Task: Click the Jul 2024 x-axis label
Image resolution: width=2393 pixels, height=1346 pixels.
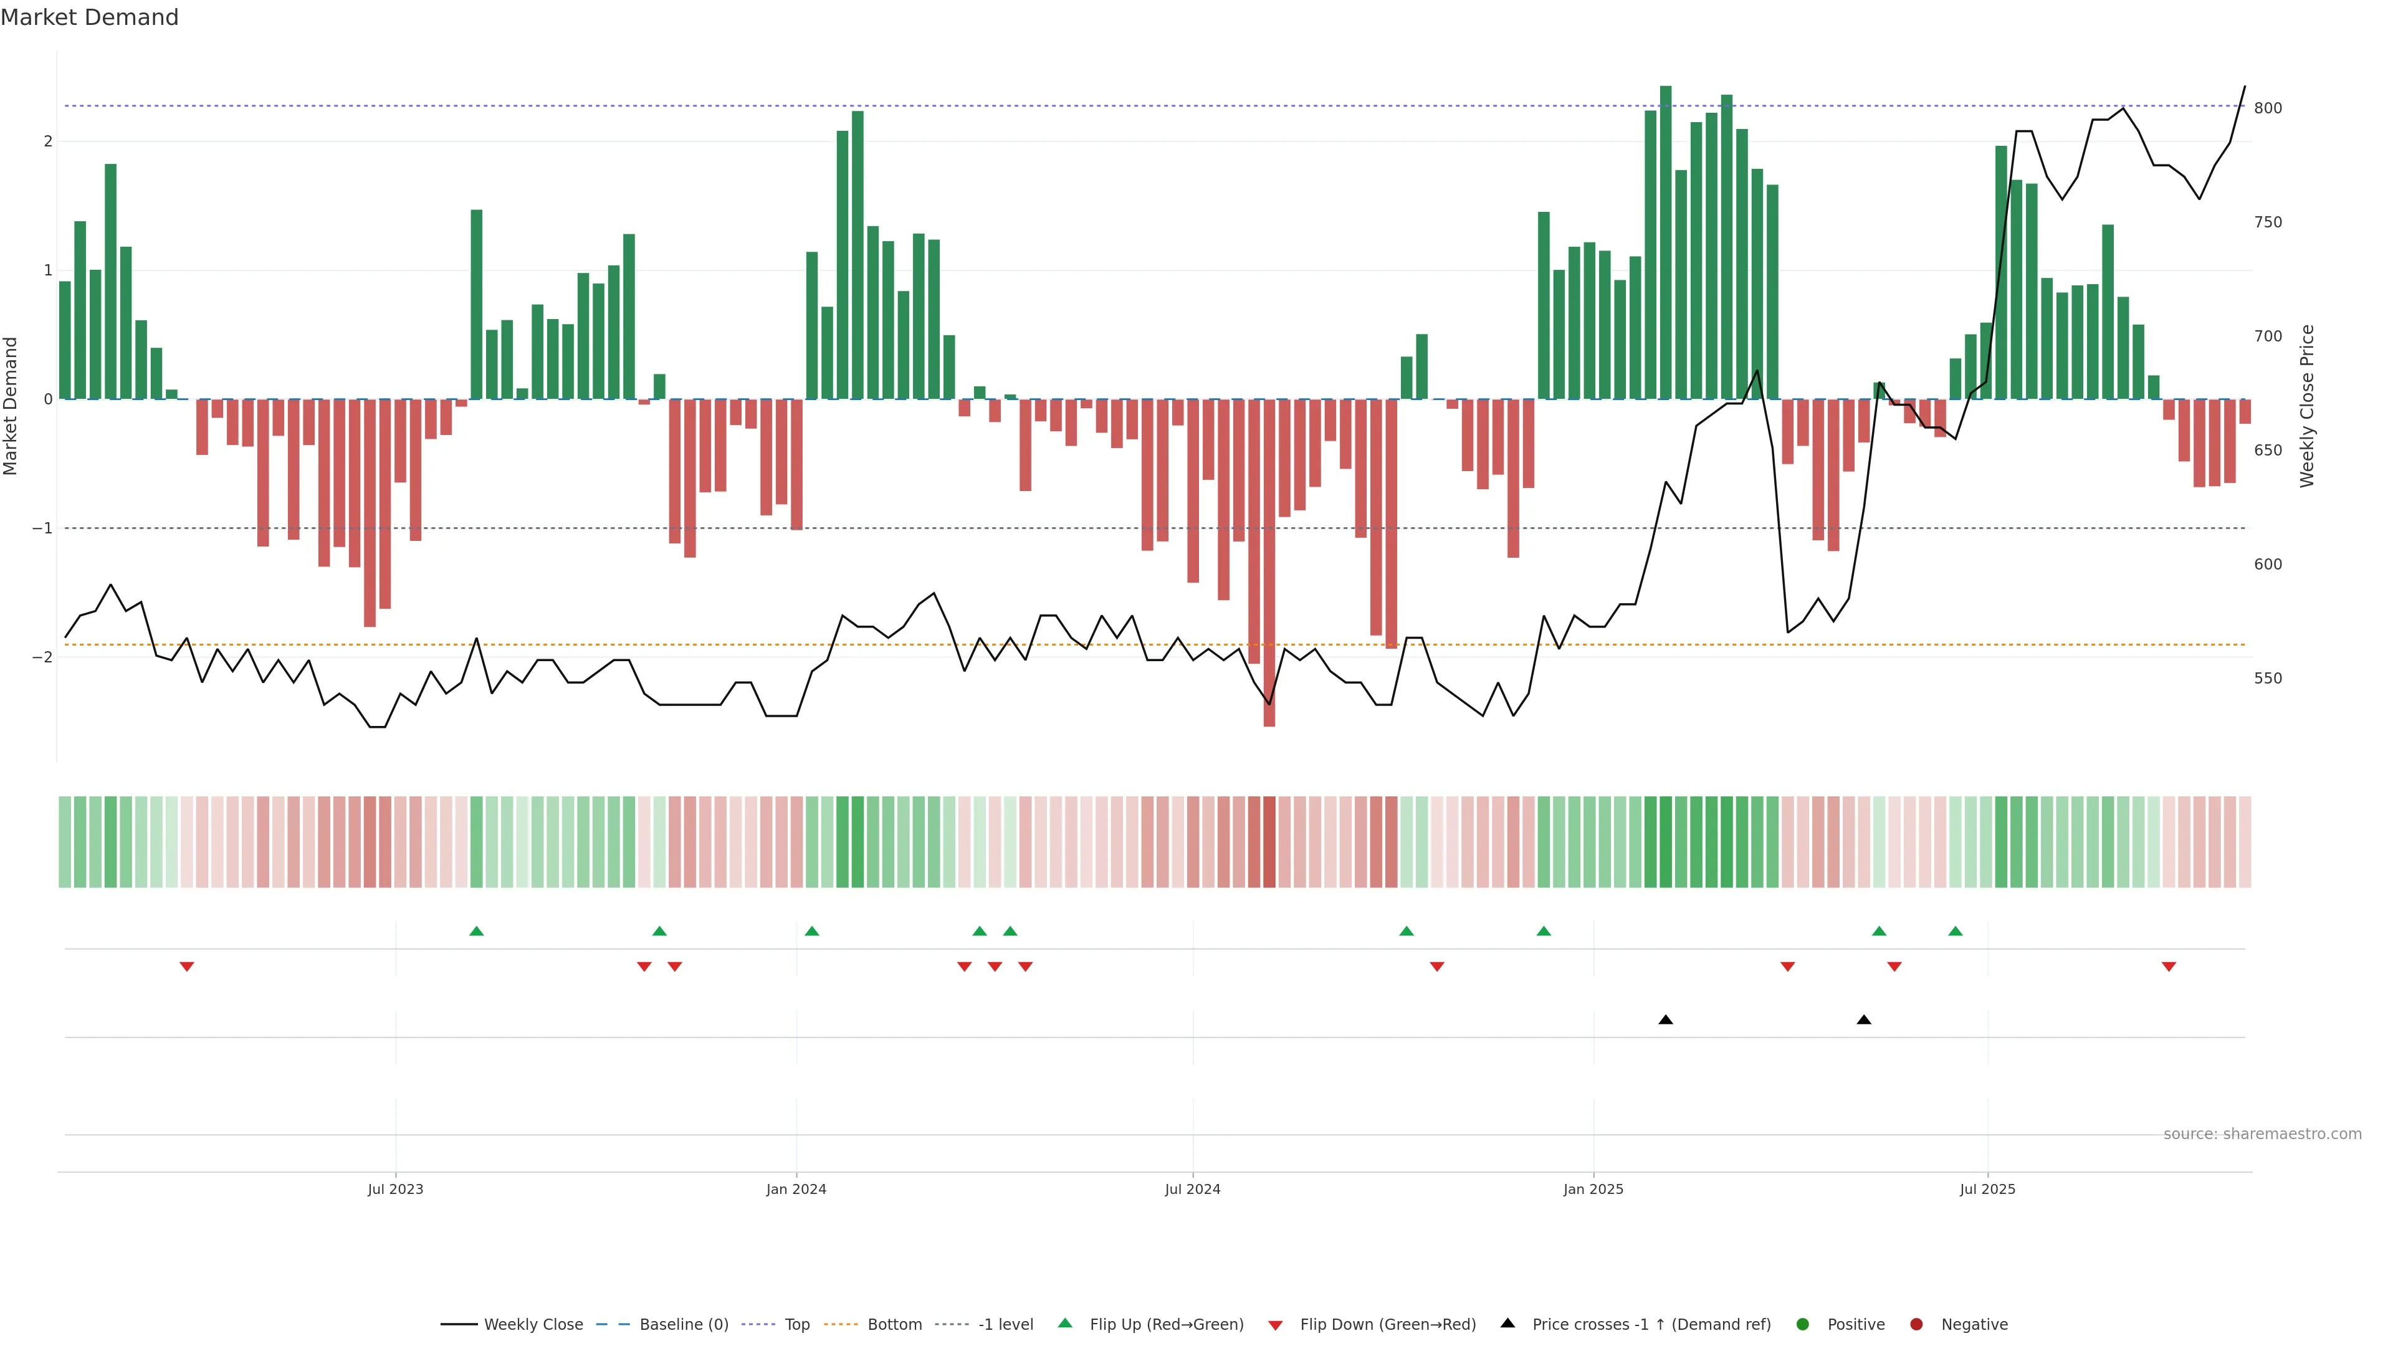Action: click(x=1193, y=1189)
